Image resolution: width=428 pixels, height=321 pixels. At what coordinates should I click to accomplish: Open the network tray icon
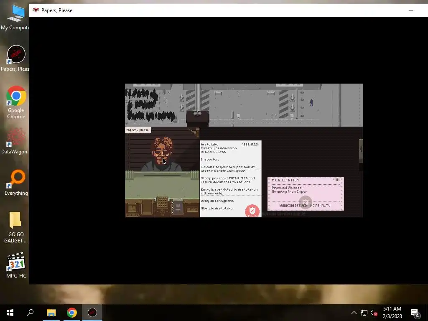click(x=364, y=313)
